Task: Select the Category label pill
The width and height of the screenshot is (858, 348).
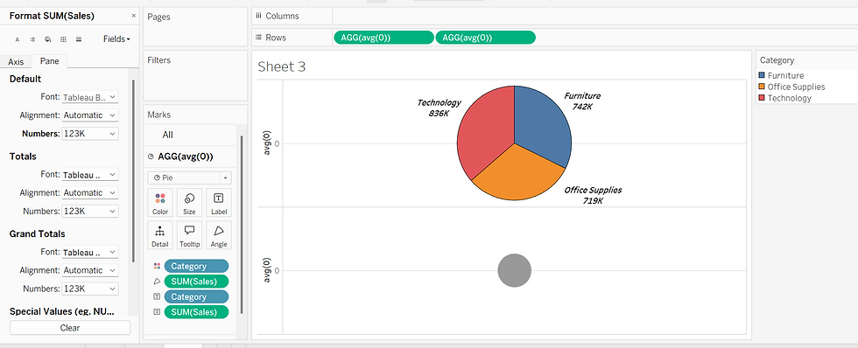Action: click(x=196, y=296)
